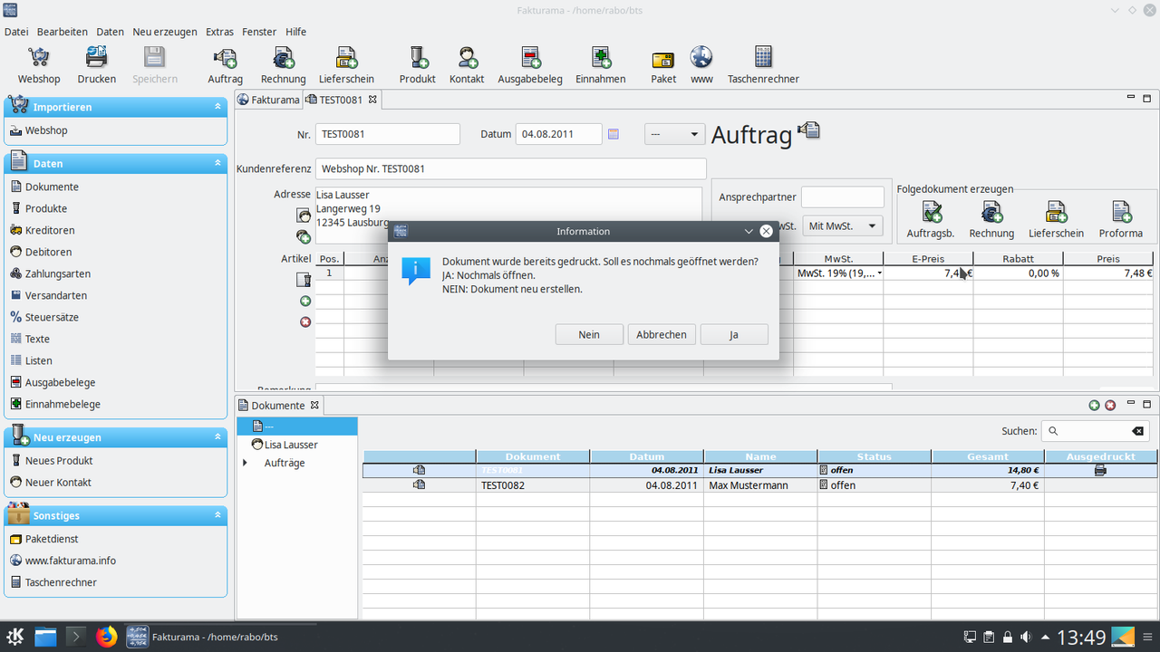Open the Taschenrechner toolbar icon

(x=763, y=57)
